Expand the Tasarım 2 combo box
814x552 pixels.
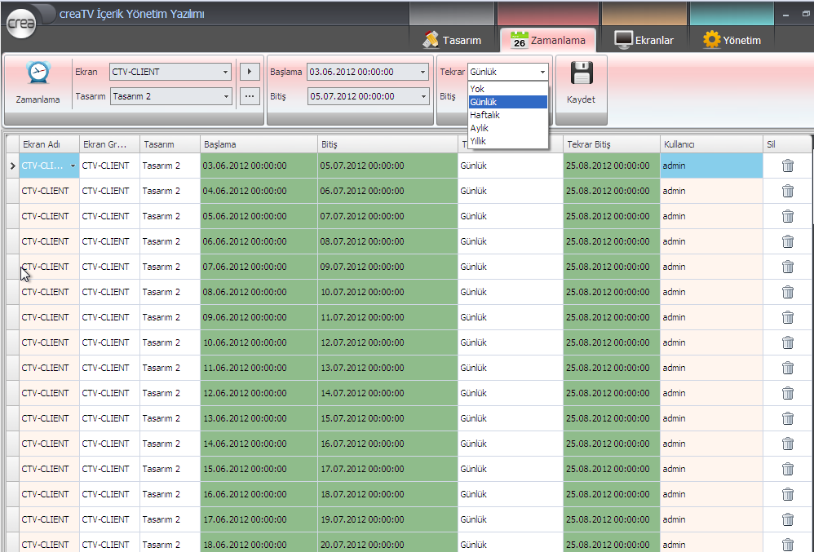pos(225,96)
